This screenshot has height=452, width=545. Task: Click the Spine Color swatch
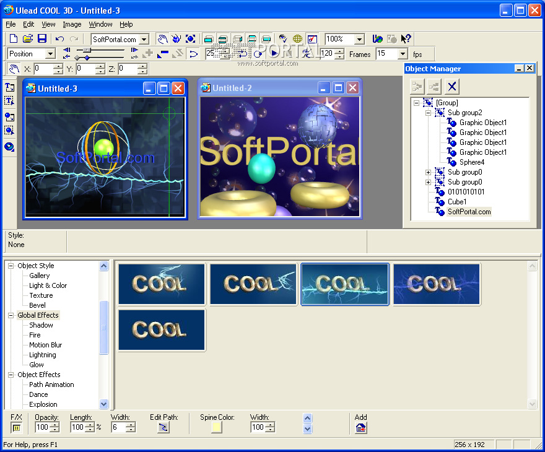coord(217,428)
